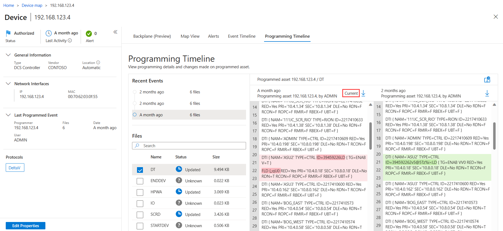Screen dimensions: 503x231
Task: Click the ADMIN user value
Action: pos(21,140)
